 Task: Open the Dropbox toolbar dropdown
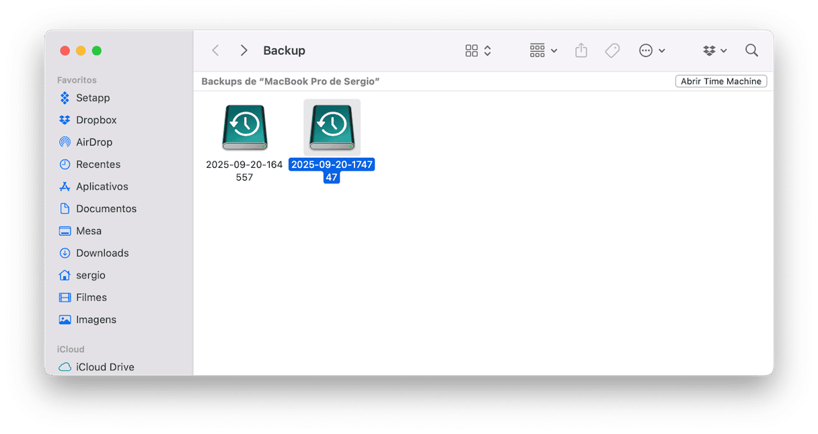714,50
